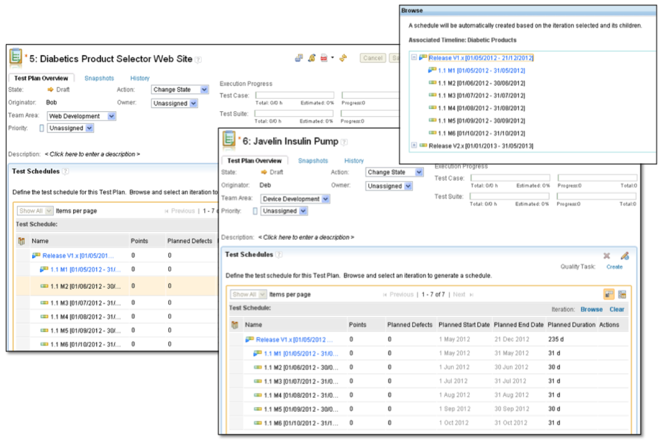Open the Web Development team area dropdown
The image size is (660, 444).
pyautogui.click(x=81, y=116)
